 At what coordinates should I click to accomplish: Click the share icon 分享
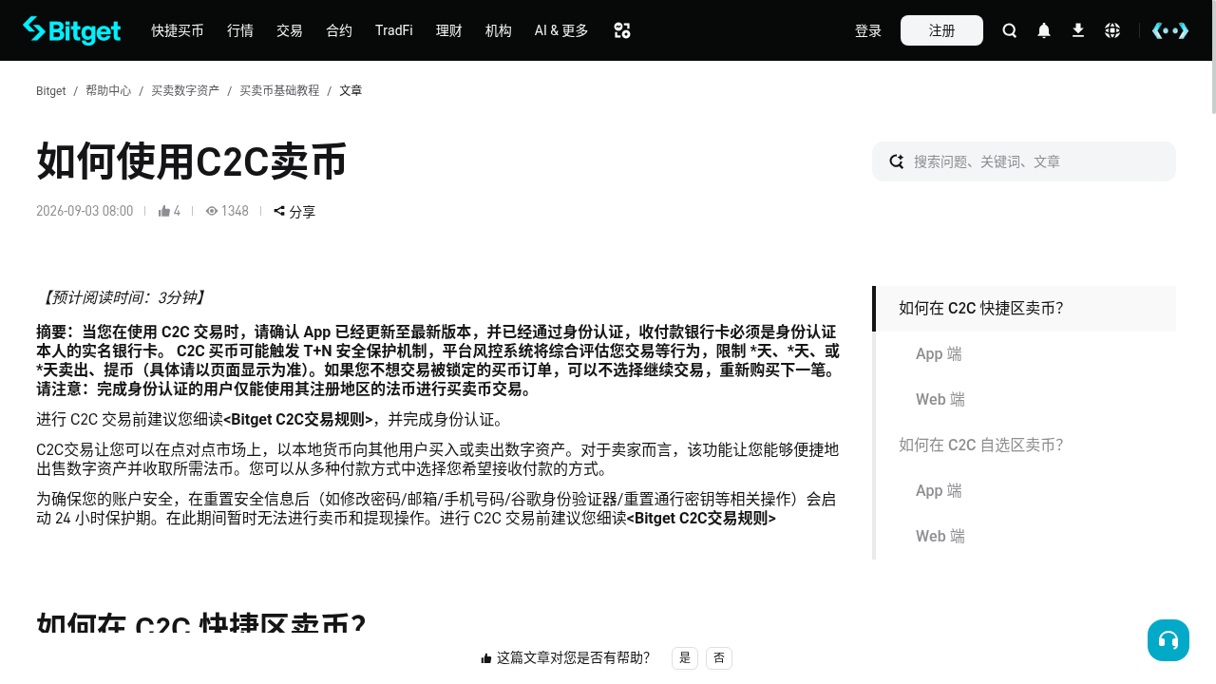[294, 211]
